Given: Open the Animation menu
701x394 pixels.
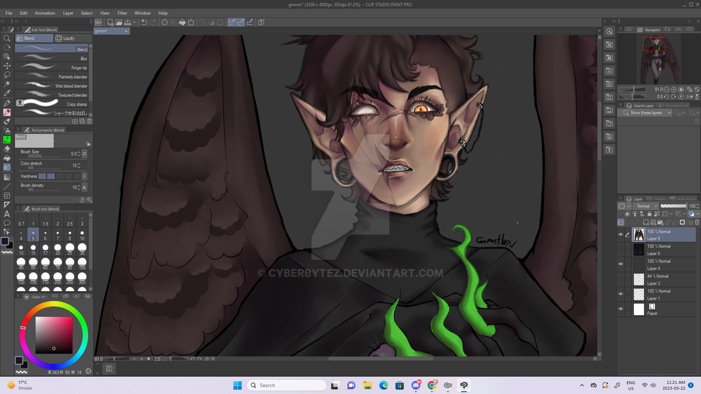Looking at the screenshot, I should click(x=45, y=13).
